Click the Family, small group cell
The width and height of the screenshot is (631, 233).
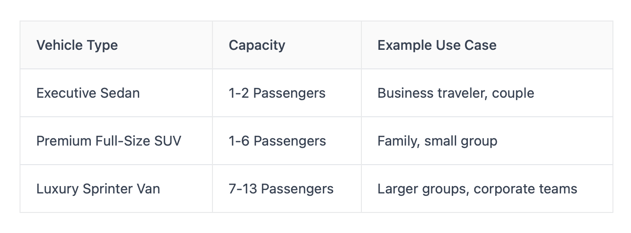pyautogui.click(x=437, y=141)
